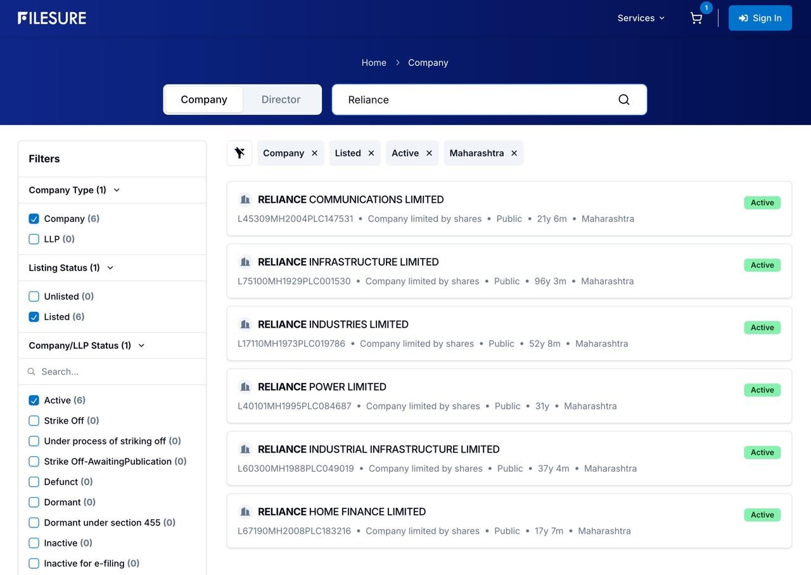Open the shopping cart icon
The width and height of the screenshot is (811, 575).
tap(696, 18)
